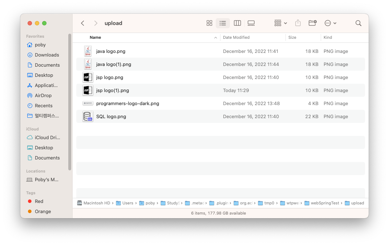Jump to org.ecl folder in path bar
The image size is (389, 245).
(x=243, y=203)
